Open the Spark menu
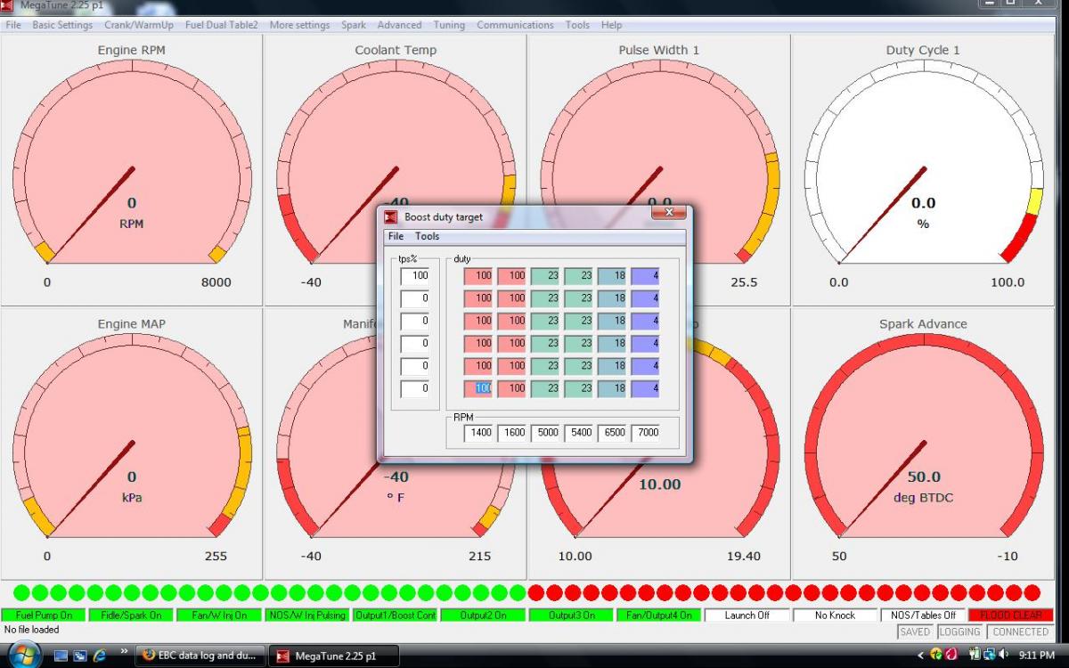The image size is (1069, 668). pos(353,25)
